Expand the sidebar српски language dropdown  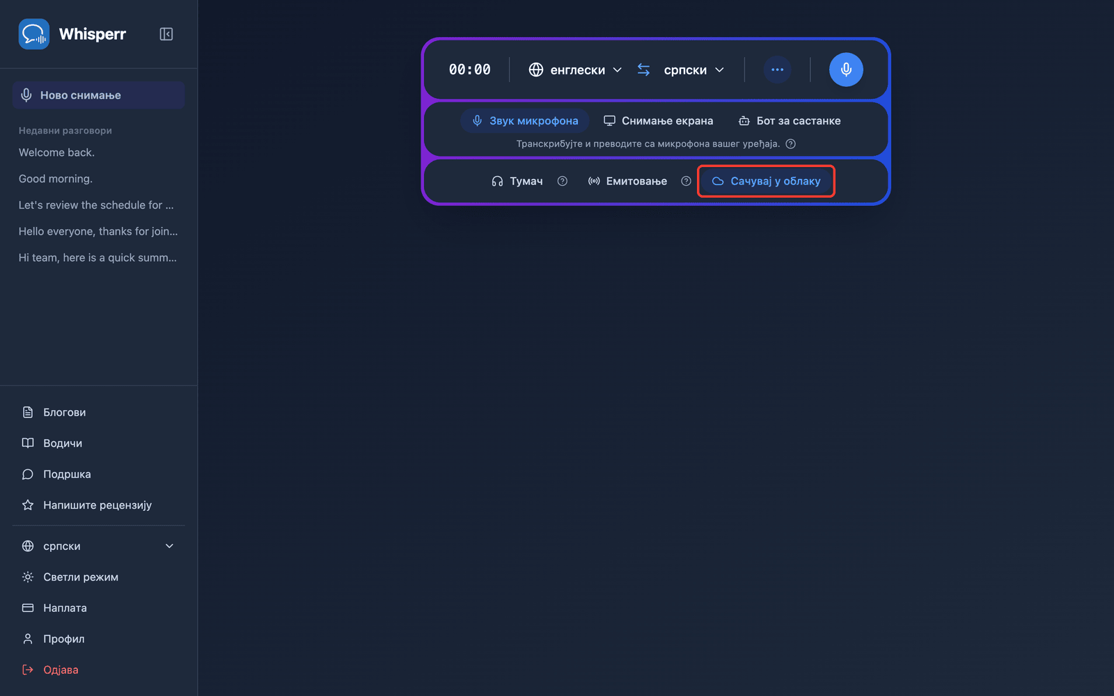pos(98,546)
